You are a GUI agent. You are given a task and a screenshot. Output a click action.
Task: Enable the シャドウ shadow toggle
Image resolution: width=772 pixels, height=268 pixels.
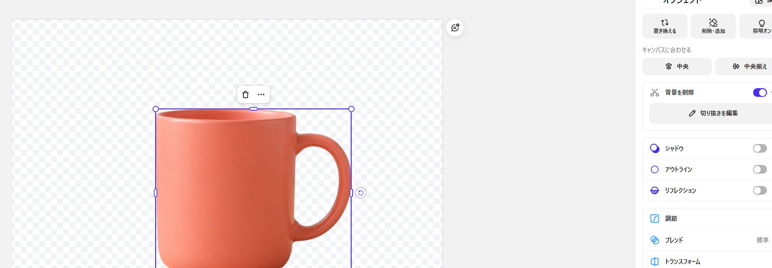point(760,149)
